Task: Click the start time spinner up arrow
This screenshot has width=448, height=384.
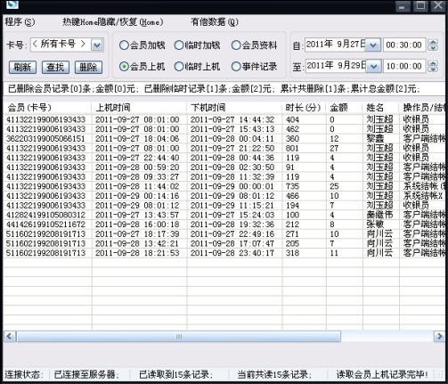Action: tap(433, 42)
